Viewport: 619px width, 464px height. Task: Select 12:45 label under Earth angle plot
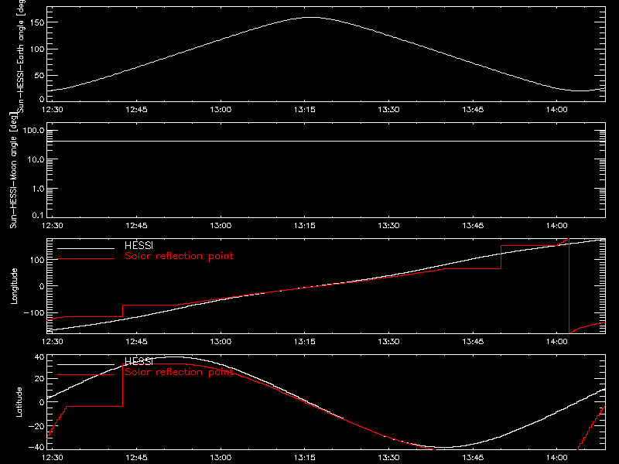tap(137, 110)
